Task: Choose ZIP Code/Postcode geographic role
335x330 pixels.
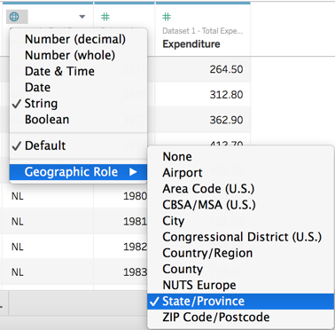Action: 241,318
